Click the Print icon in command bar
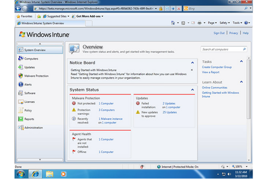Image resolution: width=269 pixels, height=179 pixels. pyautogui.click(x=199, y=23)
